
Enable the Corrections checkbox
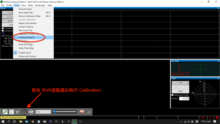3,31
